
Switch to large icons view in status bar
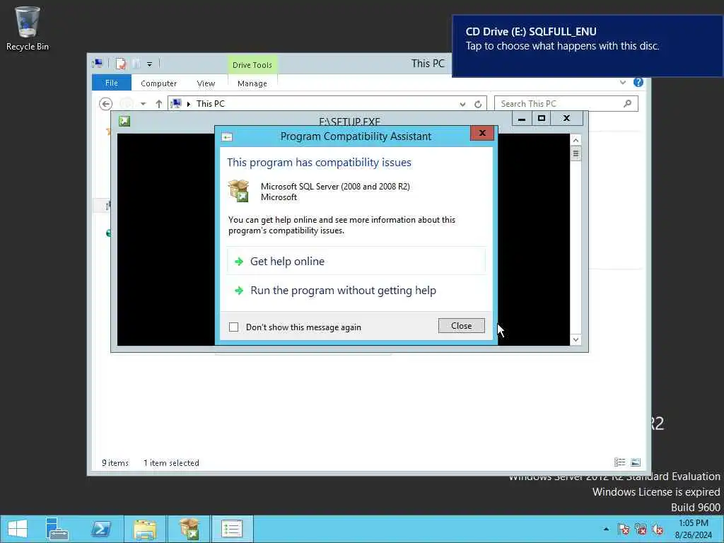pos(636,462)
